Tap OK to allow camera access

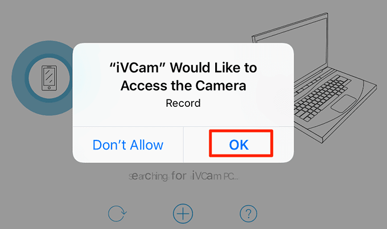[238, 145]
